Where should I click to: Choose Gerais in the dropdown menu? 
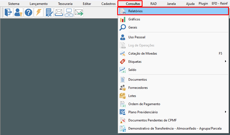(133, 27)
